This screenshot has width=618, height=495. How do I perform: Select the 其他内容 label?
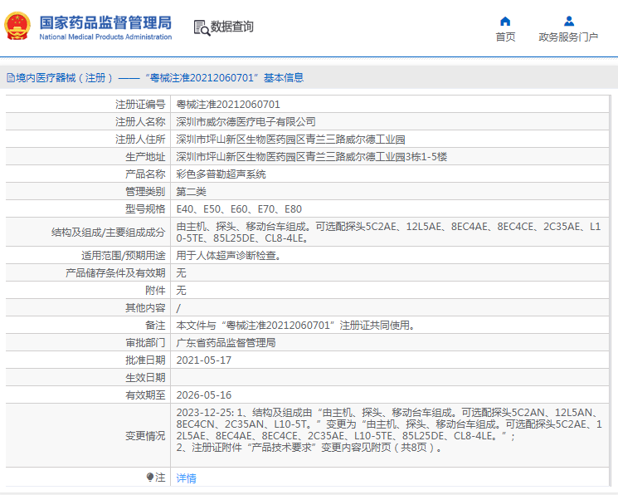(x=145, y=307)
